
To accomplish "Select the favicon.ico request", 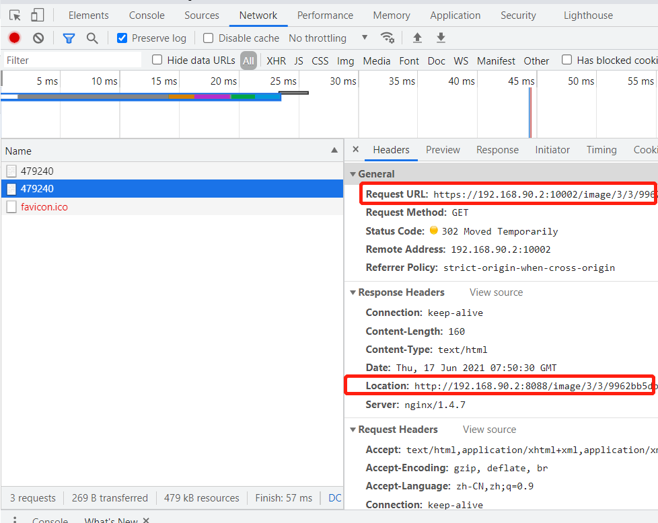I will 172,207.
